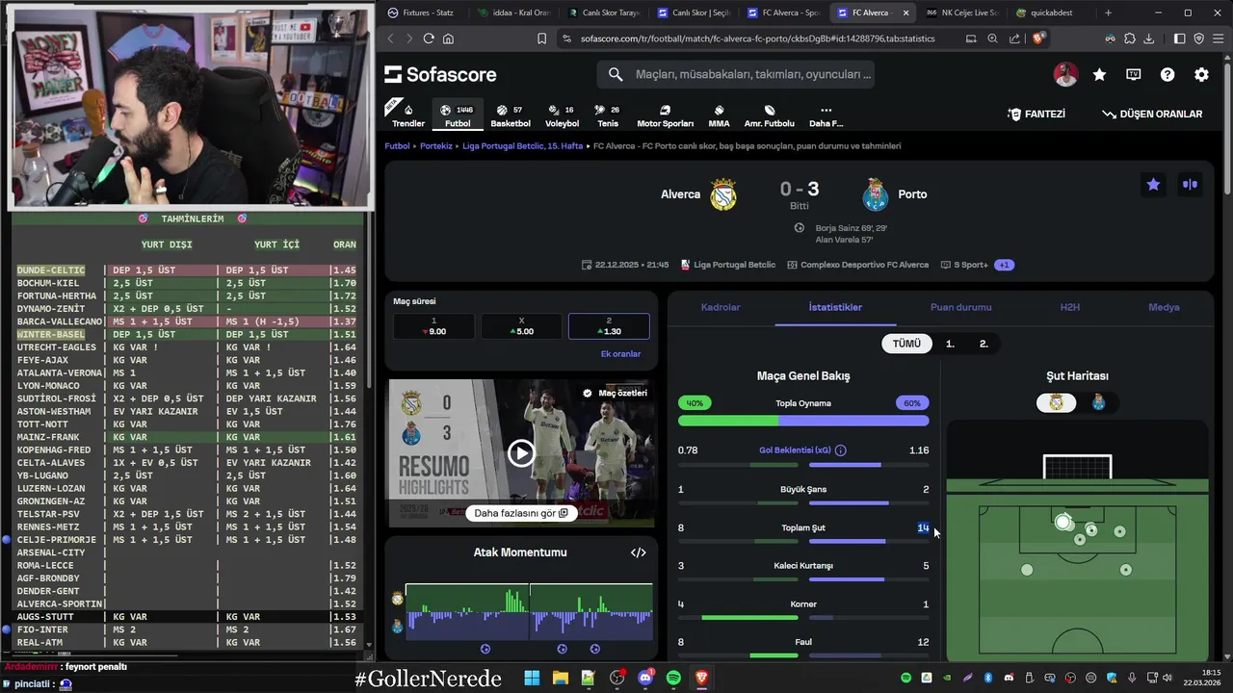Screen dimensions: 1233x693
Task: Toggle browser sidebar panel icon
Action: pos(1180,38)
